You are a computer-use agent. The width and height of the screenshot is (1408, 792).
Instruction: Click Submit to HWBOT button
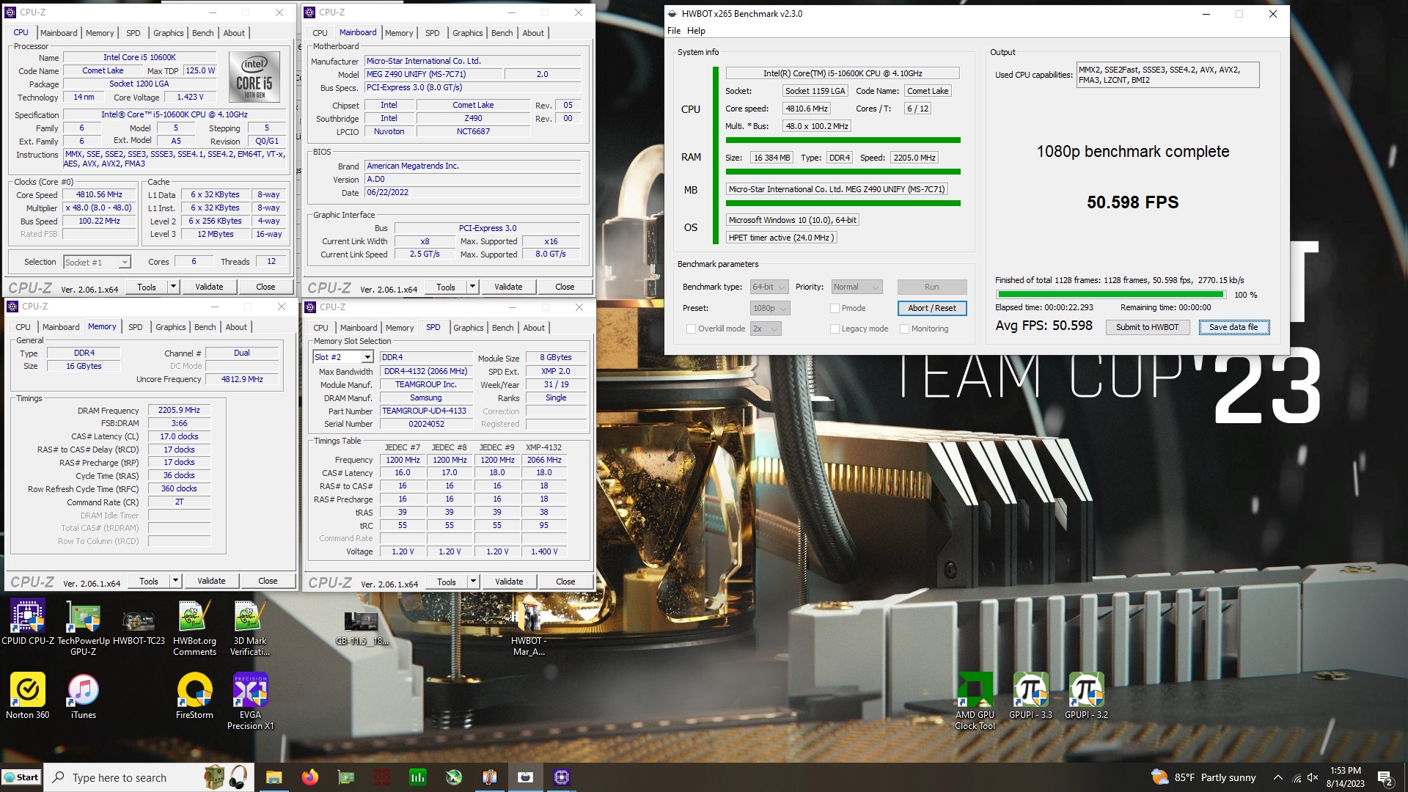1147,328
